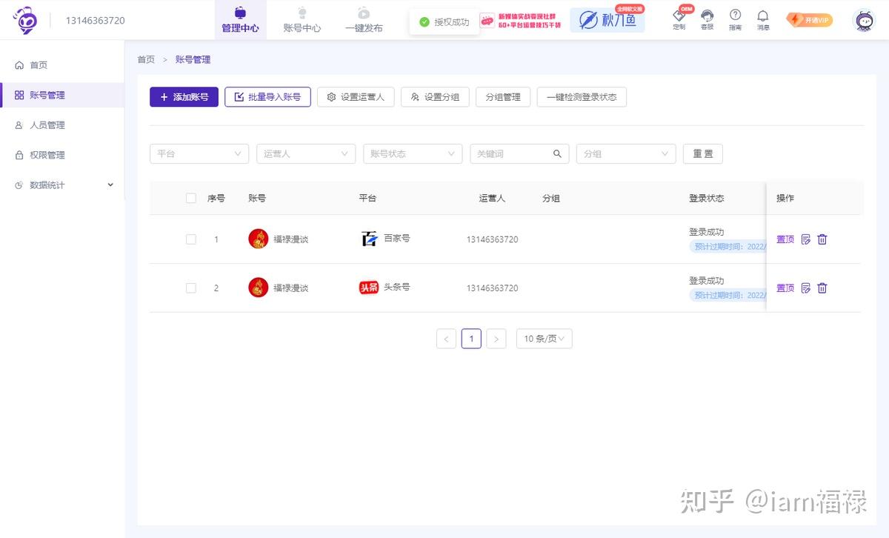Image resolution: width=889 pixels, height=538 pixels.
Task: Switch to 管理中心 tab
Action: [x=240, y=20]
